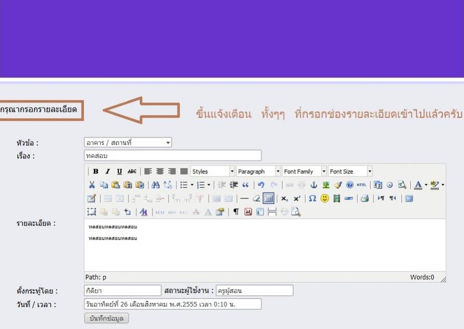464x329 pixels.
Task: Open the Font Family dropdown
Action: [x=304, y=171]
